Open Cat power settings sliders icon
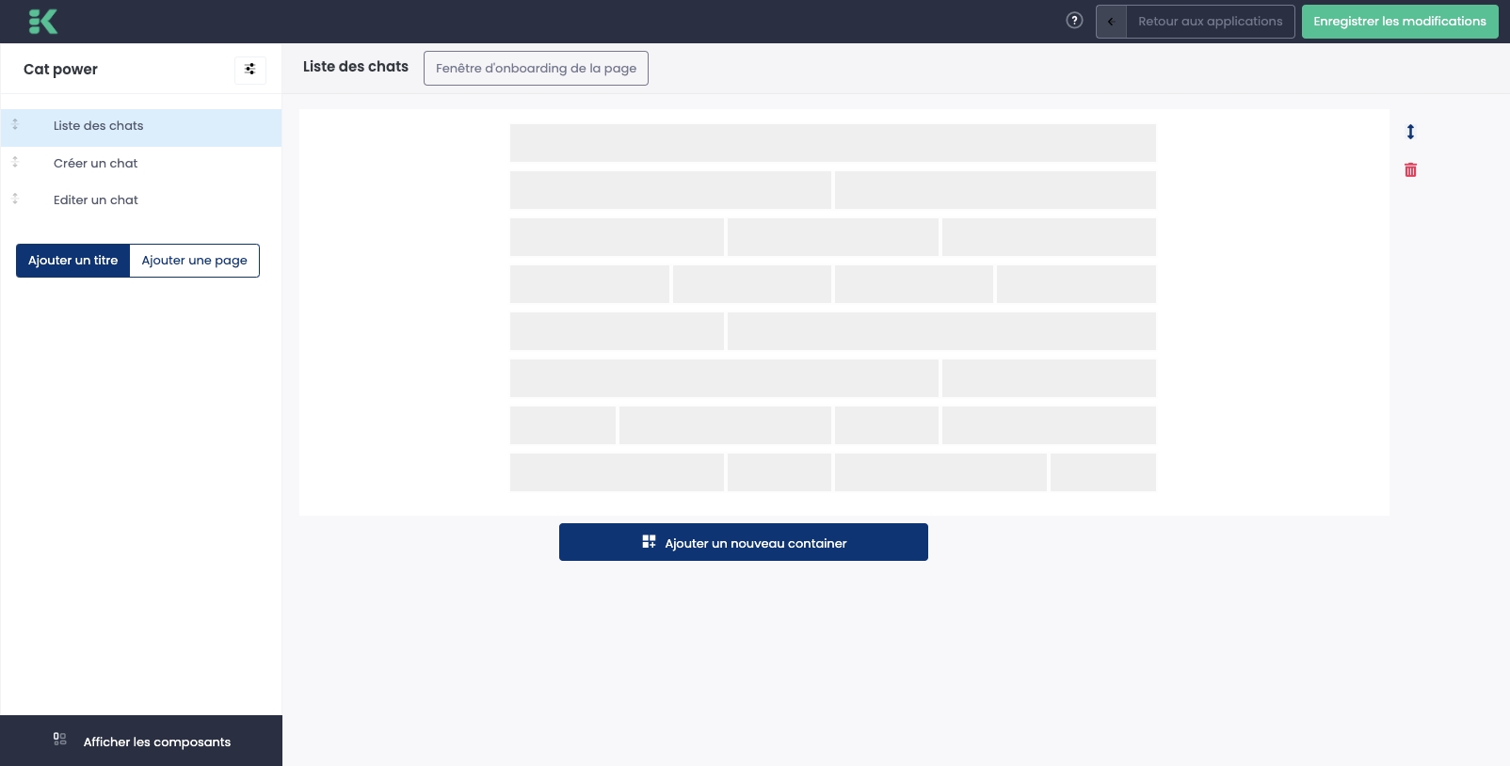Image resolution: width=1510 pixels, height=766 pixels. [x=249, y=70]
